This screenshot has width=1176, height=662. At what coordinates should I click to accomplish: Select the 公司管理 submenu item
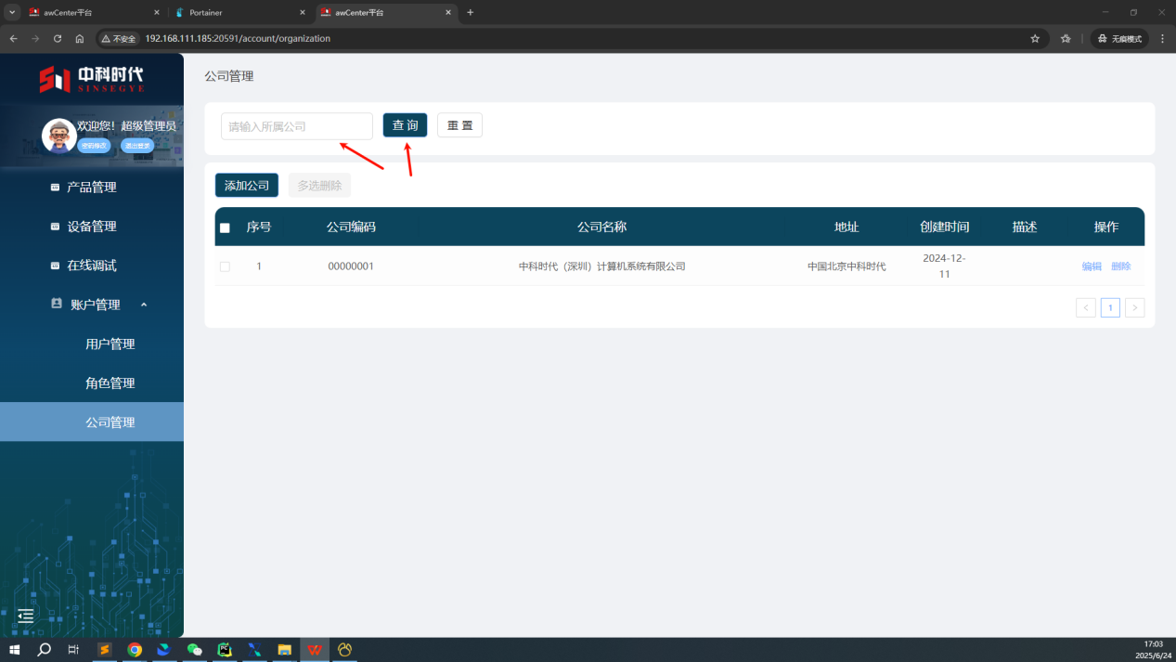pyautogui.click(x=92, y=422)
